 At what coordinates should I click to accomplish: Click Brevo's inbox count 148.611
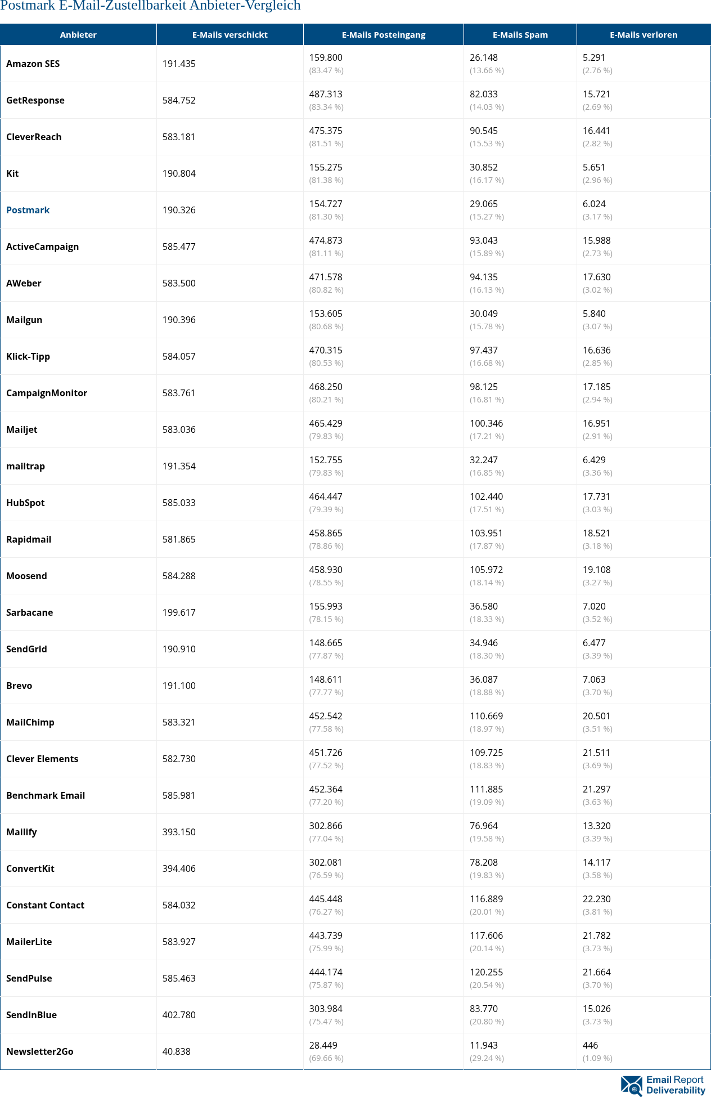(x=326, y=679)
